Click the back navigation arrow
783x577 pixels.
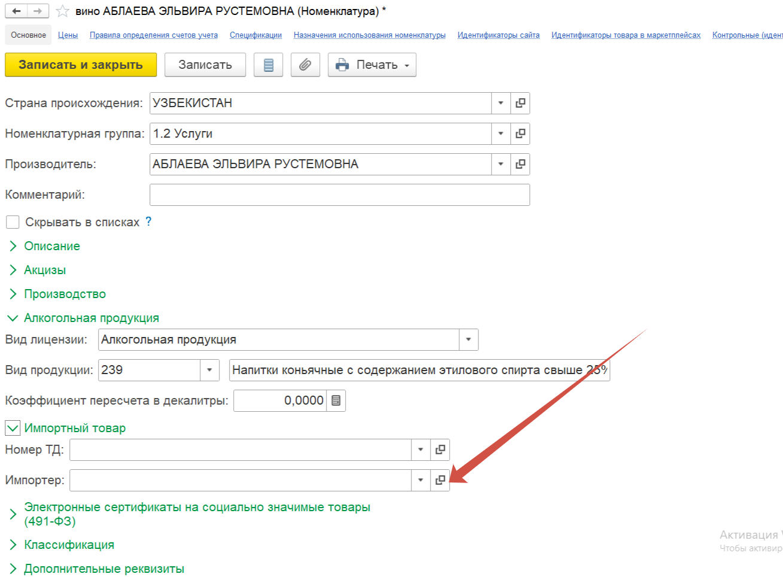click(16, 11)
